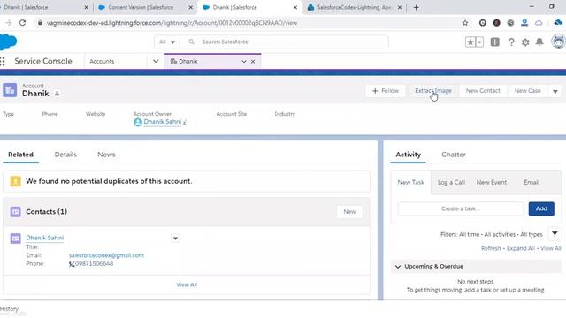Change owner icon next to Dhanik Sahni
Image resolution: width=566 pixels, height=318 pixels.
click(x=185, y=123)
